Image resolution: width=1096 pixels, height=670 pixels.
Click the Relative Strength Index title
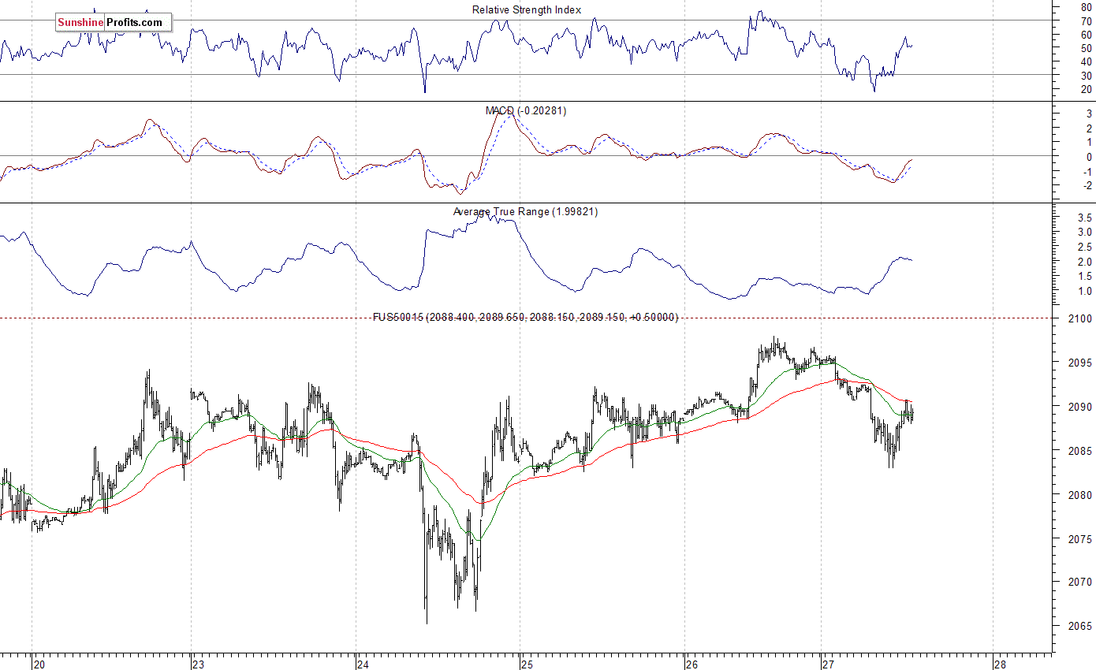click(x=527, y=9)
